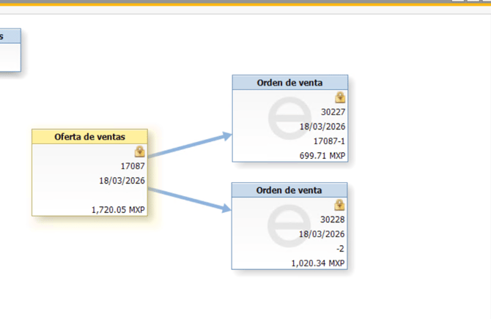Click the lock icon on order 30228
This screenshot has height=319, width=491.
click(x=339, y=205)
